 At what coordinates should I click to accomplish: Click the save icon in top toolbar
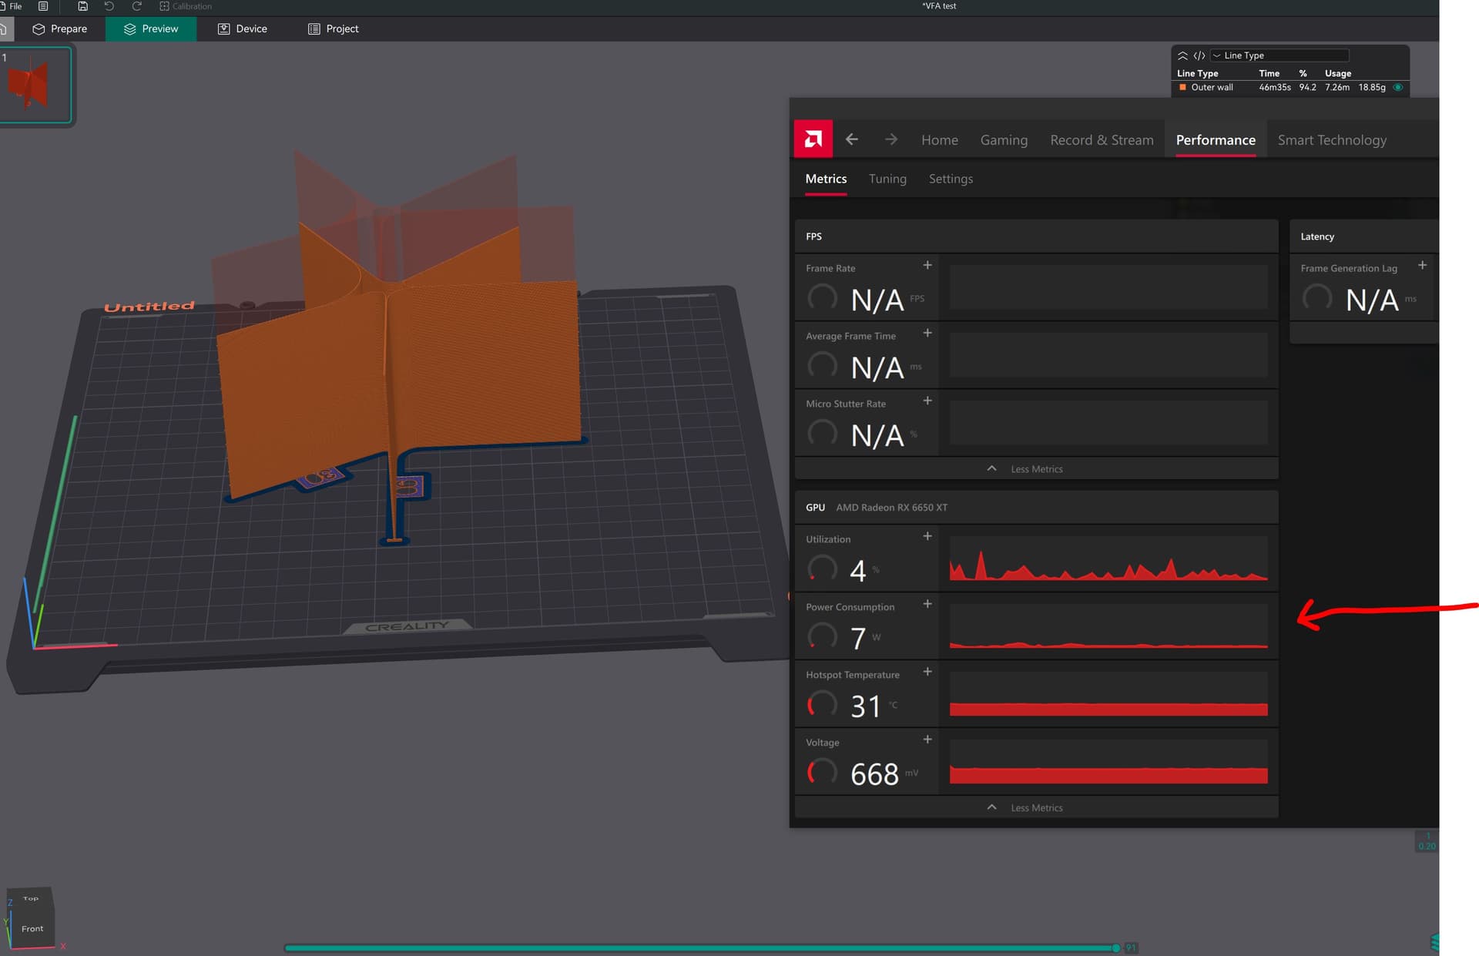click(x=82, y=6)
